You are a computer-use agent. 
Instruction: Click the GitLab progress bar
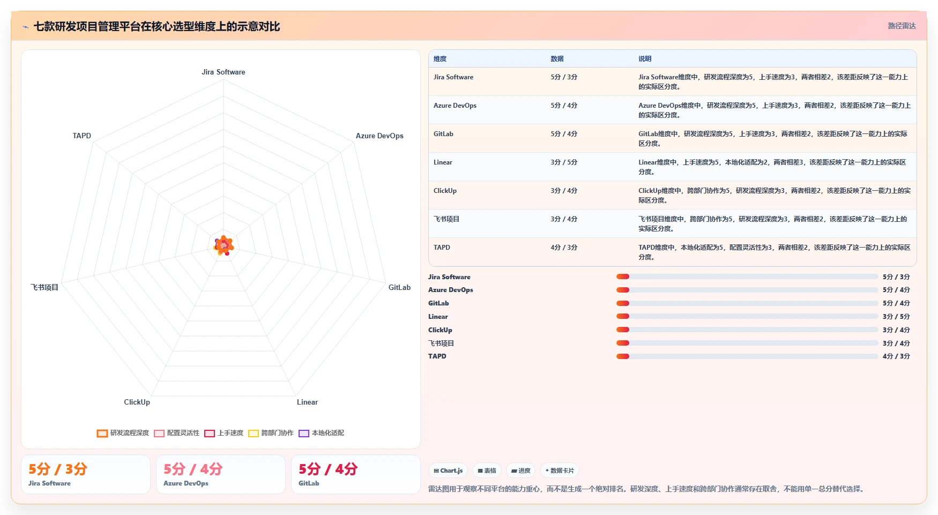tap(747, 303)
